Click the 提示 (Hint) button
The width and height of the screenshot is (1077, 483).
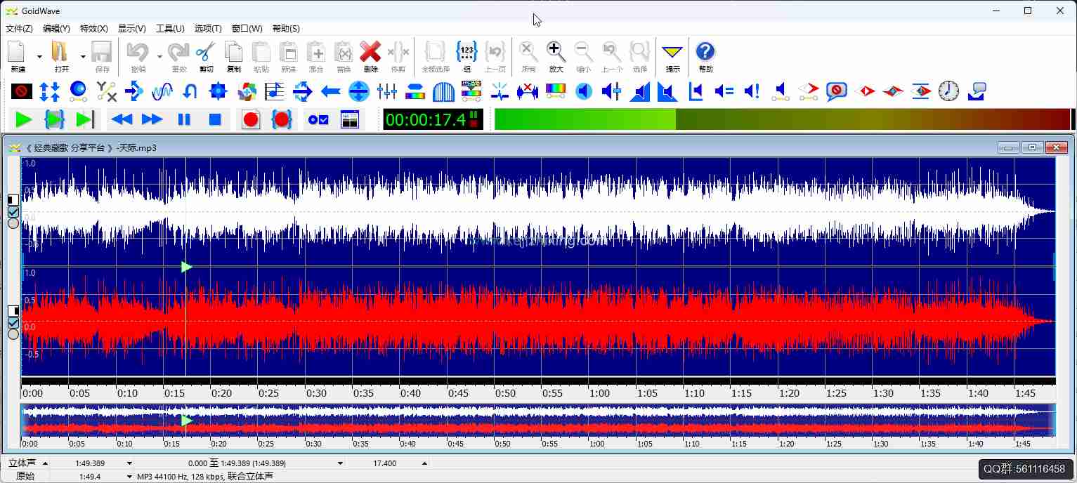[672, 56]
